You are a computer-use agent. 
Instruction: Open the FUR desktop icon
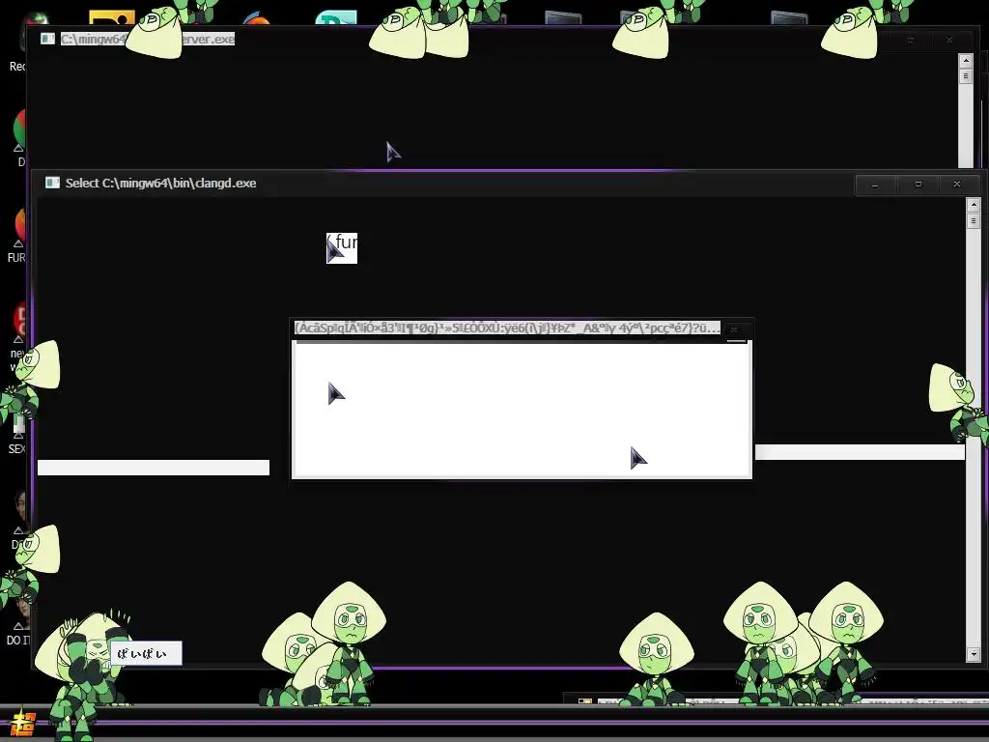click(x=17, y=237)
